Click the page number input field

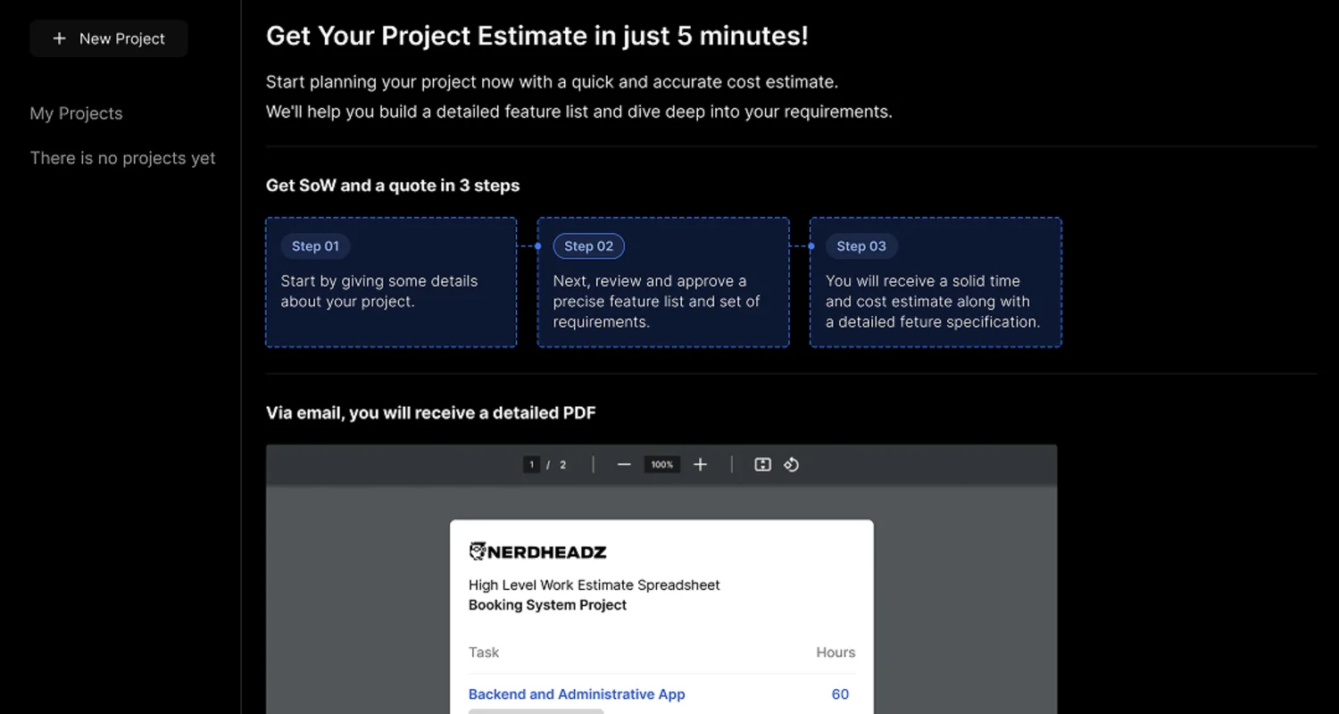[531, 464]
